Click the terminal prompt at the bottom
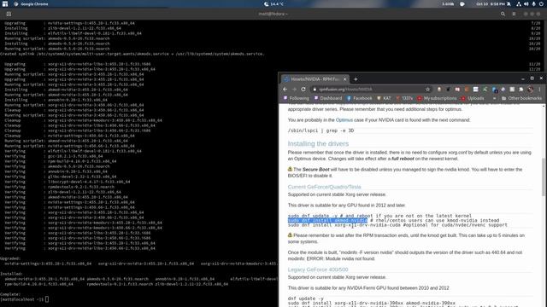The width and height of the screenshot is (547, 307). pos(25,299)
